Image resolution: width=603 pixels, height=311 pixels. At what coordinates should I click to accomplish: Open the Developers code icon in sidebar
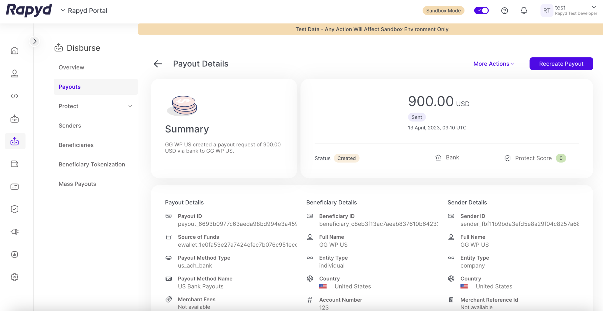[15, 96]
